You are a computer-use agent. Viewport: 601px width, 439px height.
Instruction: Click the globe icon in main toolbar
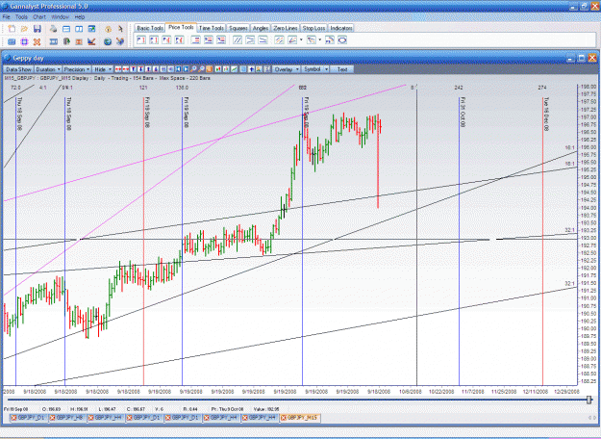click(108, 41)
